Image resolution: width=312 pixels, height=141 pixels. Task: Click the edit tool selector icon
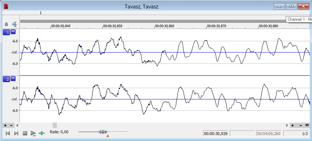click(x=14, y=24)
